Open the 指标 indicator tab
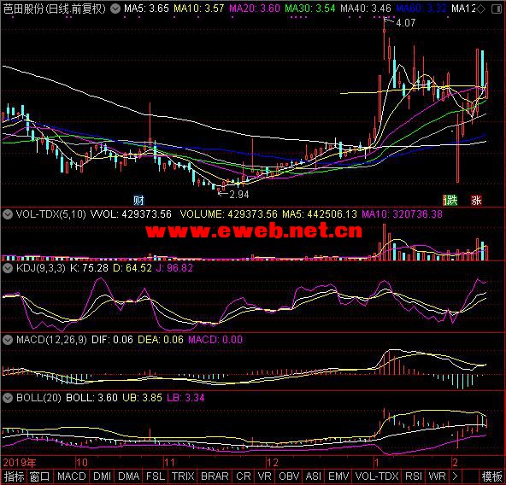506x485 pixels. 14,476
